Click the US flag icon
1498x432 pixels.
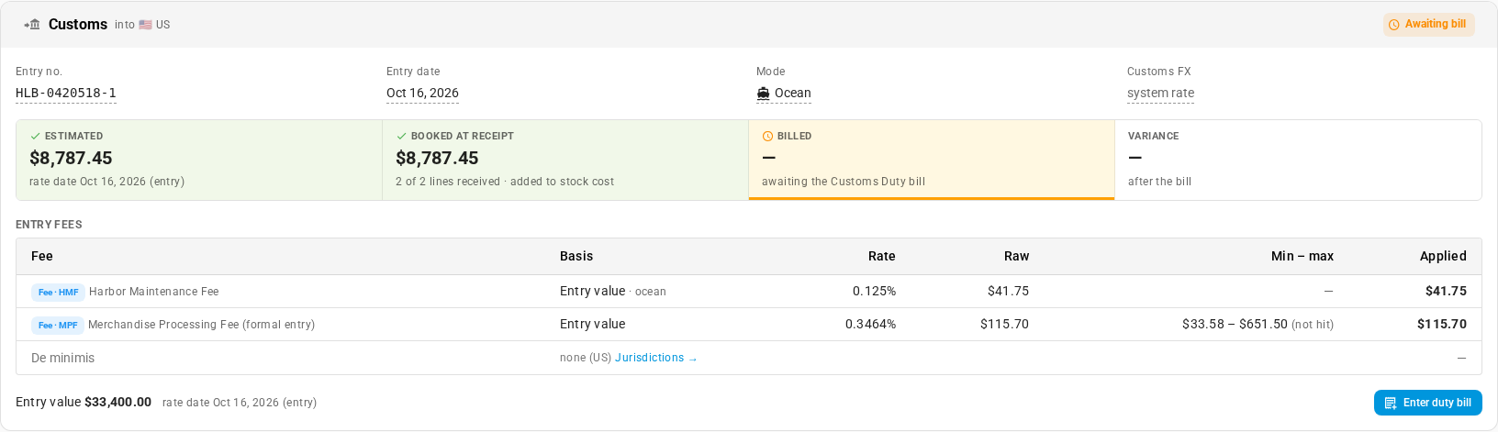tap(145, 25)
